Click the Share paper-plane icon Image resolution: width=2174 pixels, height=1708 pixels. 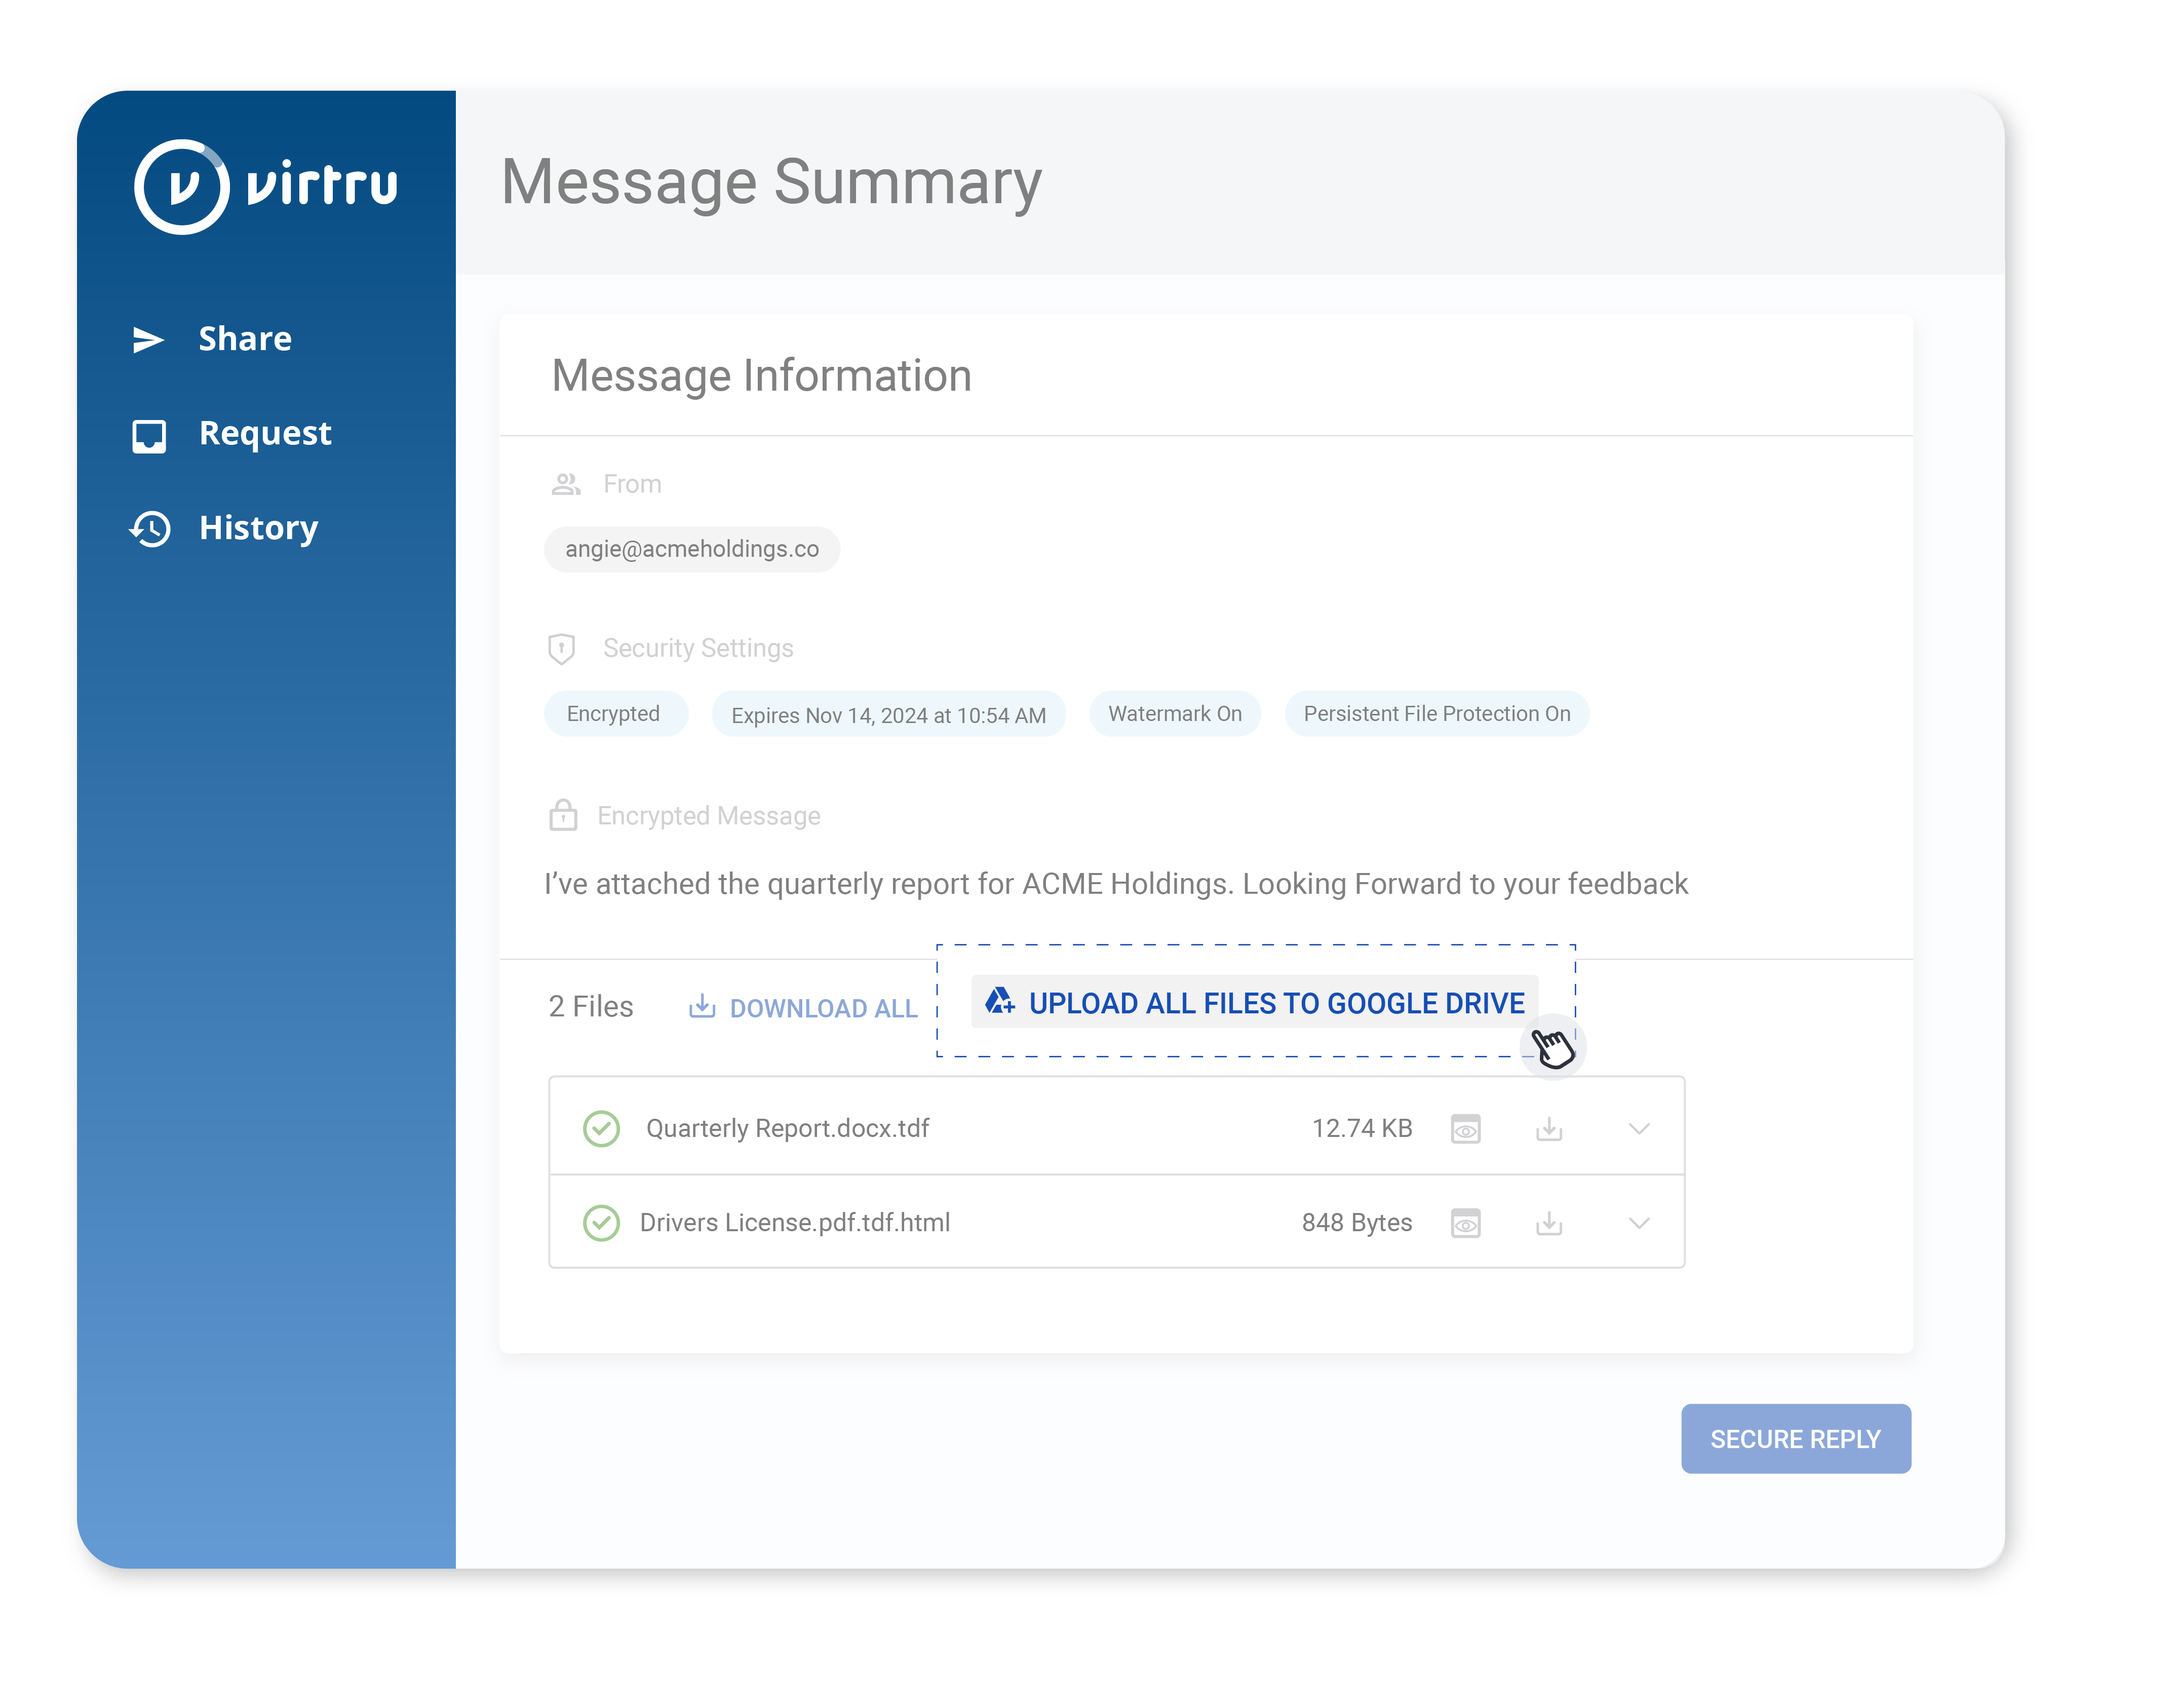pyautogui.click(x=148, y=340)
